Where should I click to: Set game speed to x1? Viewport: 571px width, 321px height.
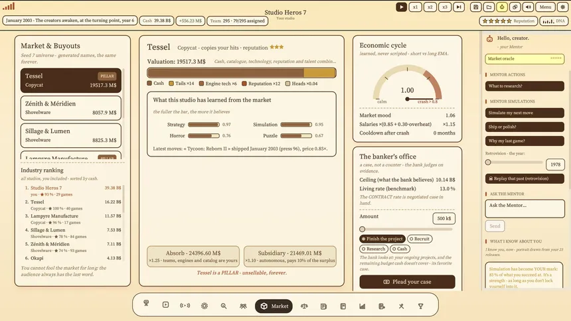click(x=415, y=7)
